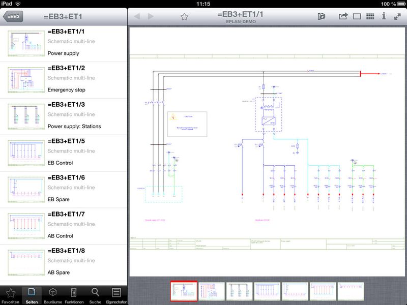This screenshot has height=305, width=407.
Task: Navigate back with the left arrow
Action: (x=138, y=15)
